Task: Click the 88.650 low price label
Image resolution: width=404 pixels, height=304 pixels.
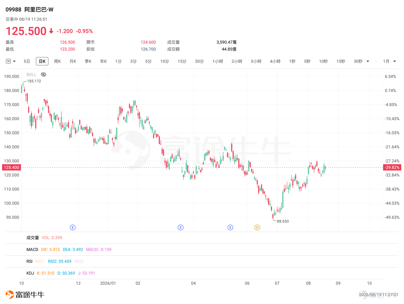Action: pyautogui.click(x=283, y=221)
